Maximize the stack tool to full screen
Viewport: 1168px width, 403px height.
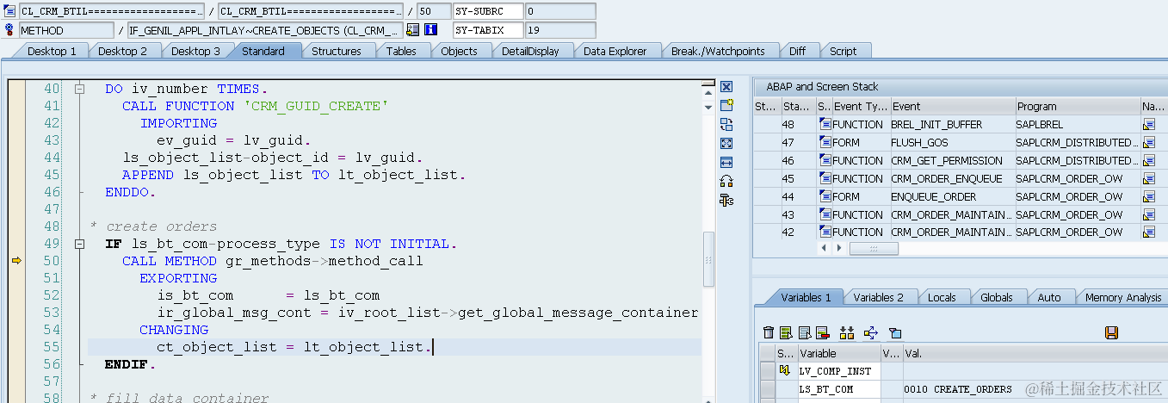(x=726, y=143)
